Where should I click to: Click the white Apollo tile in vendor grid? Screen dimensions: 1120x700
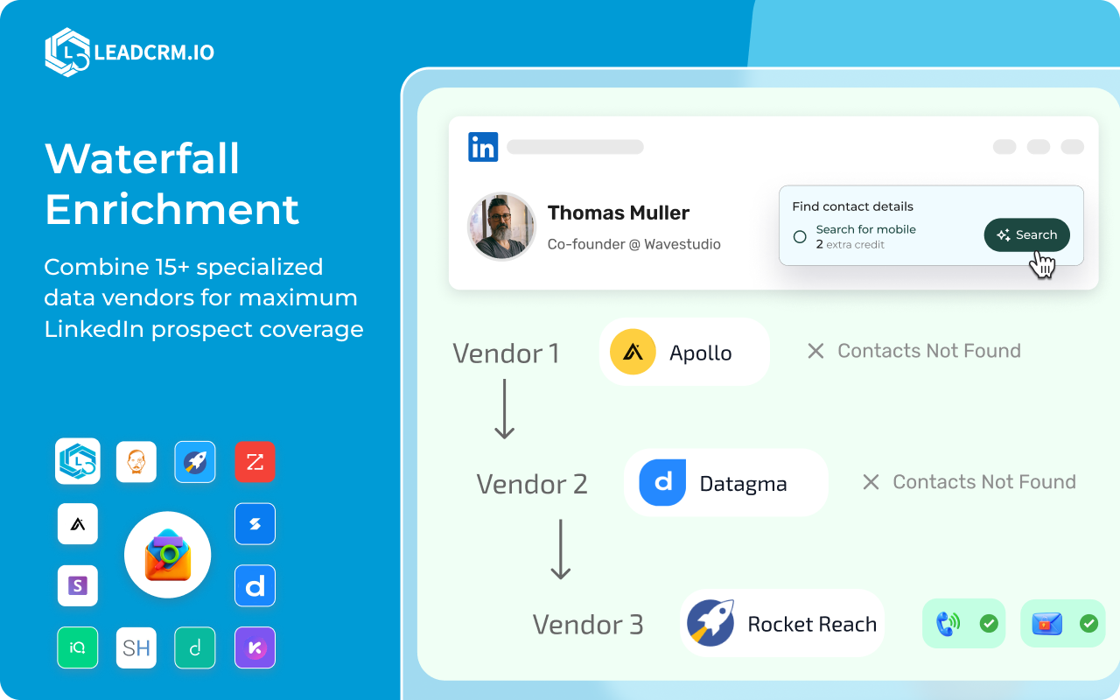tap(78, 524)
